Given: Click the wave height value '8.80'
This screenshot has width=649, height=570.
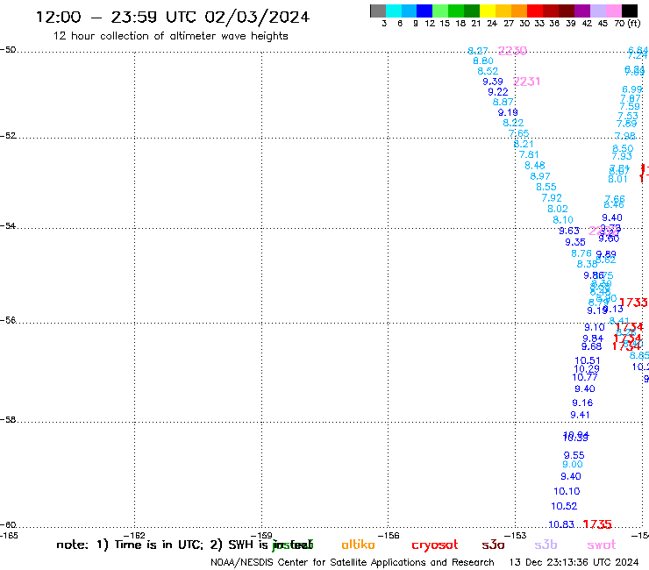Looking at the screenshot, I should [483, 61].
